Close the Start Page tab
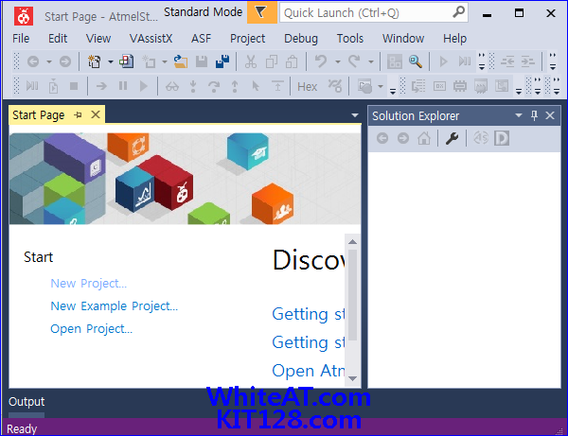Image resolution: width=568 pixels, height=436 pixels. (x=96, y=114)
